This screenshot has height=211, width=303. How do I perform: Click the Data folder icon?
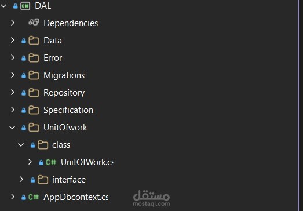[34, 41]
